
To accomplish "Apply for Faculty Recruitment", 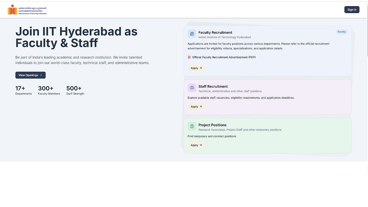I will [196, 68].
